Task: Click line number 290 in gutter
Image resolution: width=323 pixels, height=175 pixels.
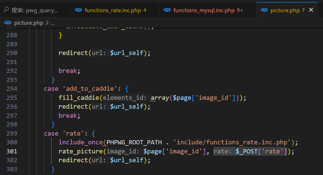Action: pyautogui.click(x=12, y=53)
